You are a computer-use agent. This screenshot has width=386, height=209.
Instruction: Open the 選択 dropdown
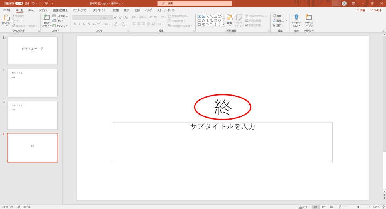(x=278, y=25)
